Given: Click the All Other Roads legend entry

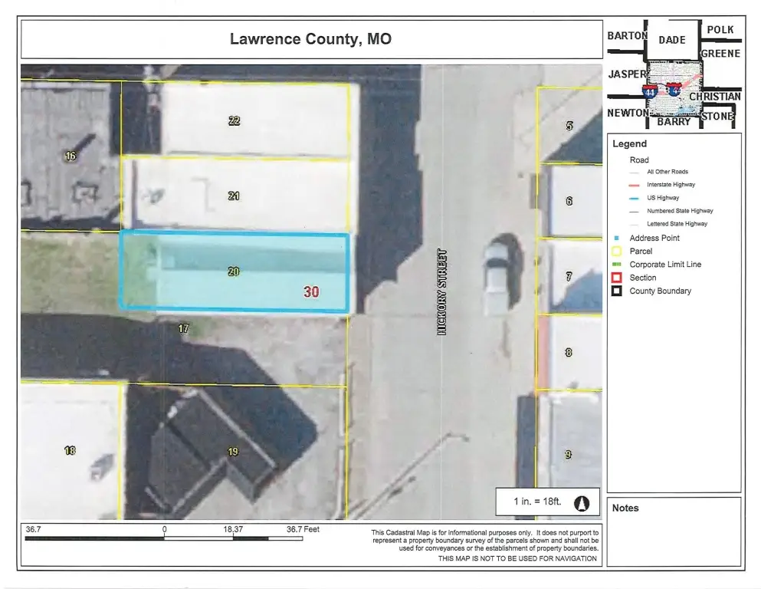Looking at the screenshot, I should (668, 171).
